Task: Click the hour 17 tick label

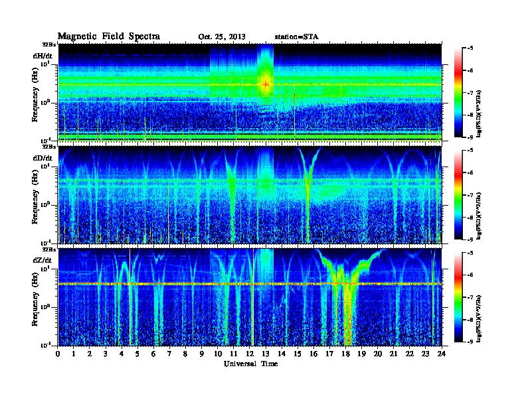Action: 330,354
